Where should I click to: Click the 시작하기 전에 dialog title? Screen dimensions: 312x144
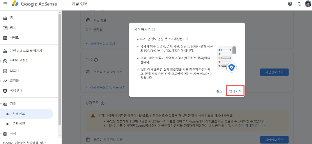pyautogui.click(x=144, y=30)
